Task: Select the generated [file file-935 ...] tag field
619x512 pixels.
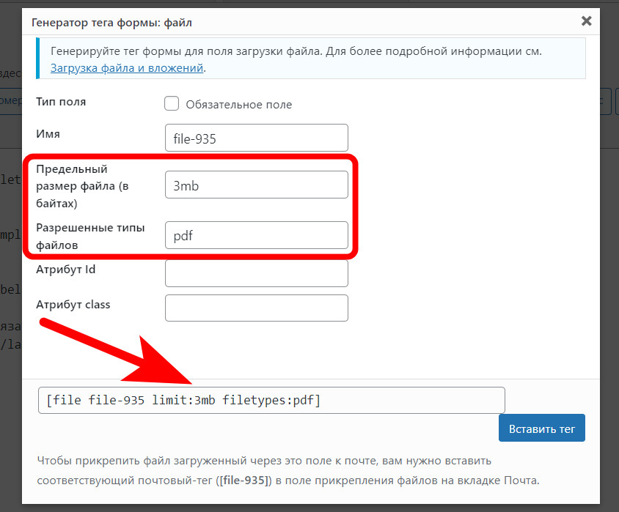Action: click(x=271, y=401)
